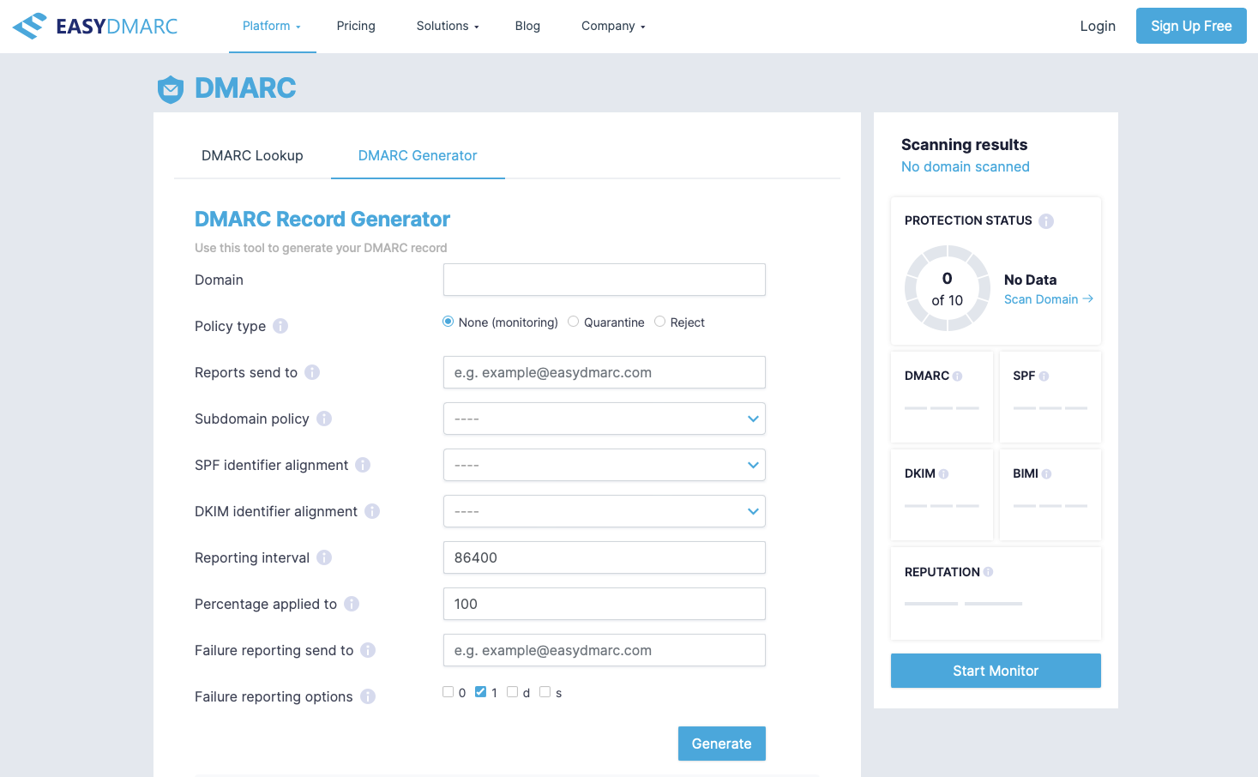Click inside the Domain input field

point(604,280)
